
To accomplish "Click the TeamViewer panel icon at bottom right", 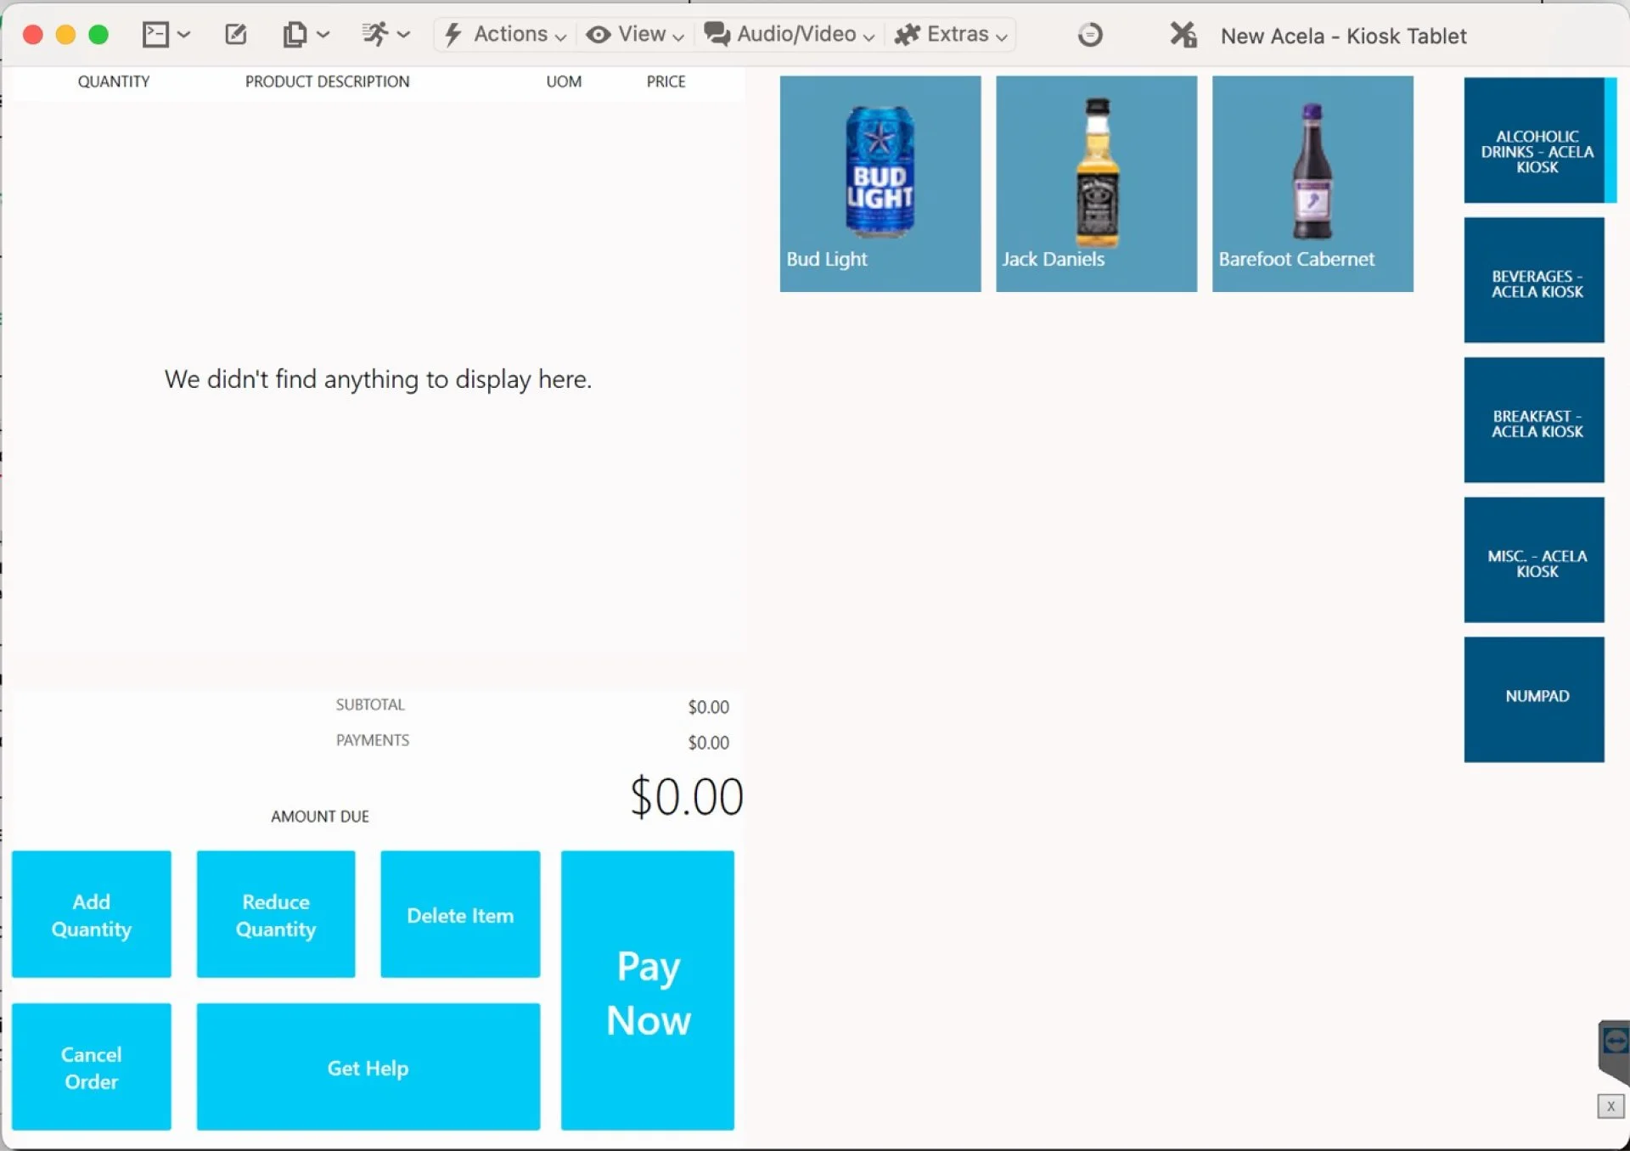I will click(x=1615, y=1042).
